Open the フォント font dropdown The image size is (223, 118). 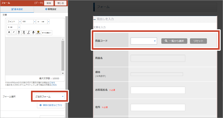coord(14,22)
